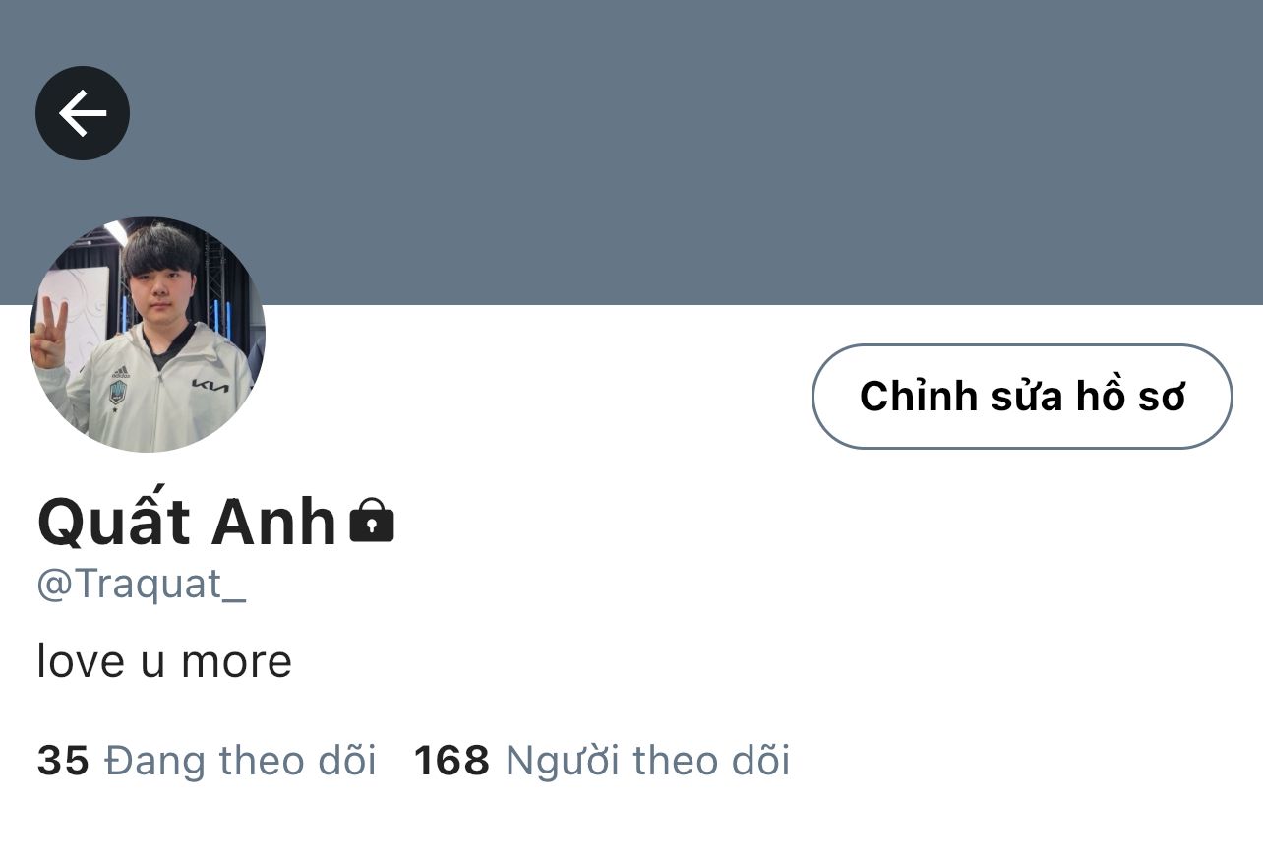Open the round profile avatar photo
The image size is (1263, 866).
pos(148,335)
